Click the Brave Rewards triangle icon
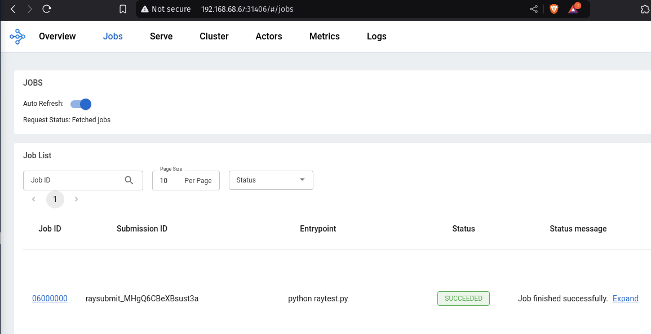Screen dimensions: 651x334 pyautogui.click(x=573, y=9)
